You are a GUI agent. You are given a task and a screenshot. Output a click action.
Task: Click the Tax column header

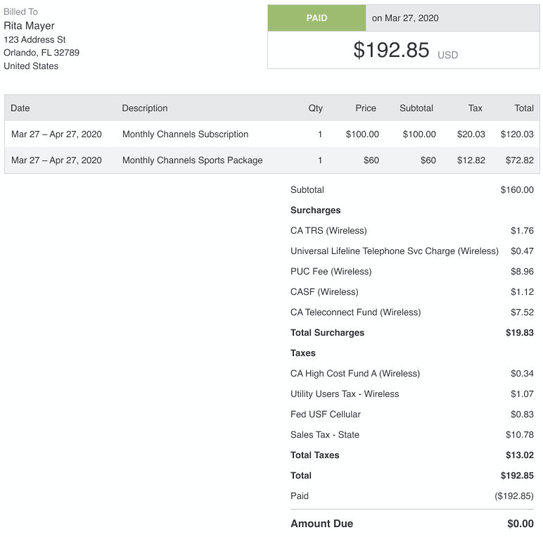coord(475,108)
